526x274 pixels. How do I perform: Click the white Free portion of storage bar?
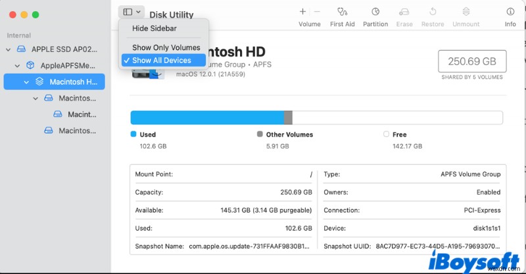(x=398, y=118)
